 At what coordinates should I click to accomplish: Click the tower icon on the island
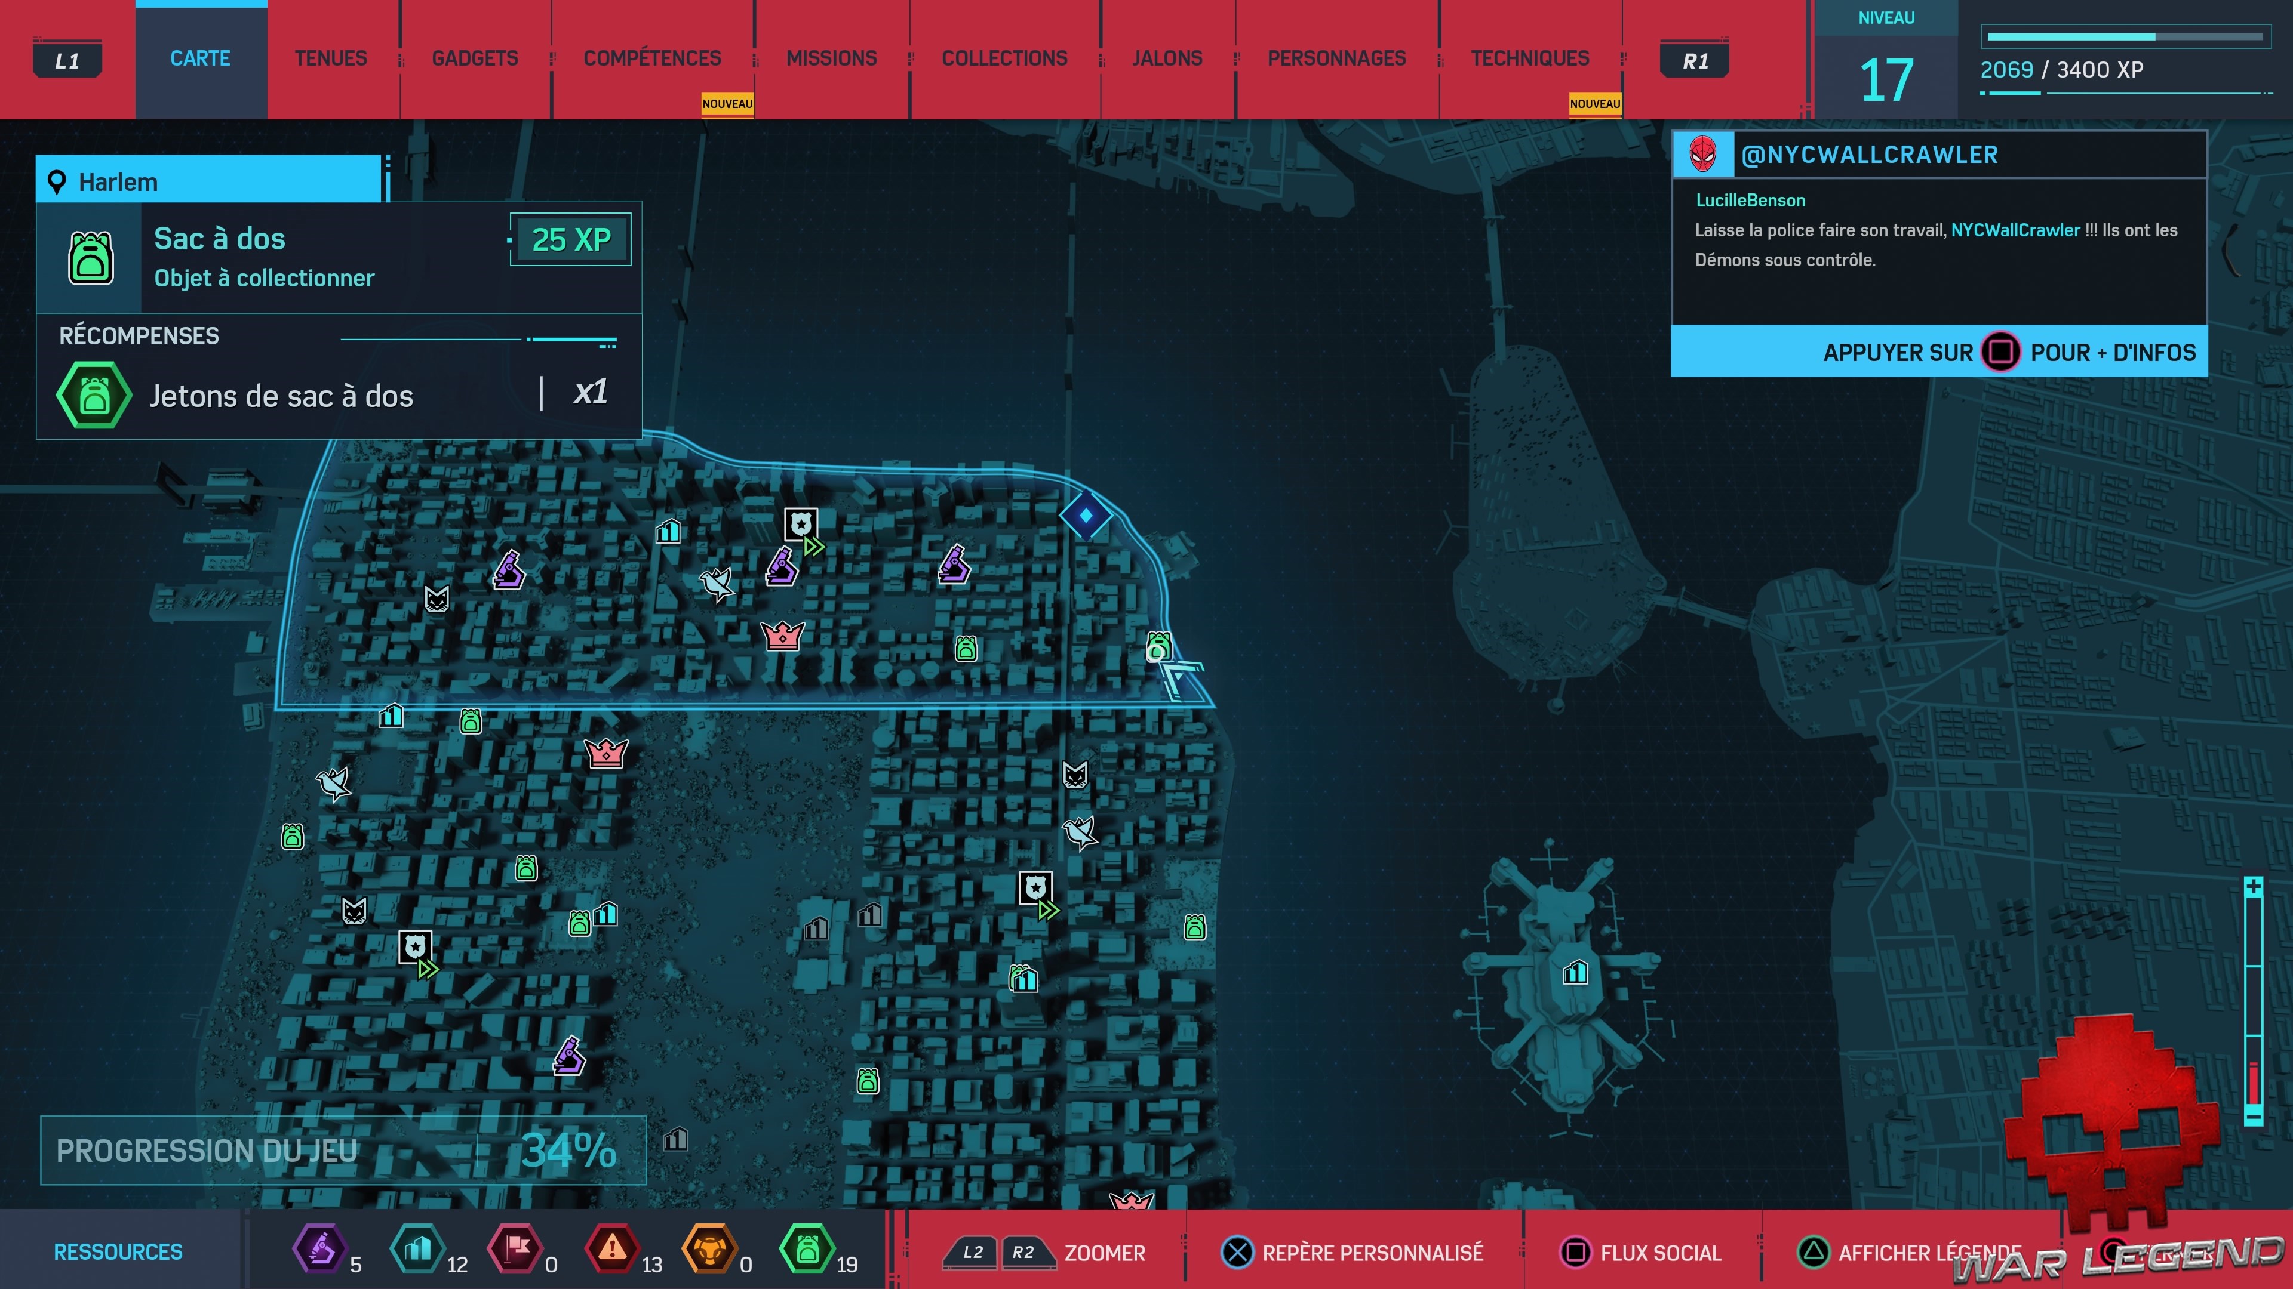point(1575,972)
